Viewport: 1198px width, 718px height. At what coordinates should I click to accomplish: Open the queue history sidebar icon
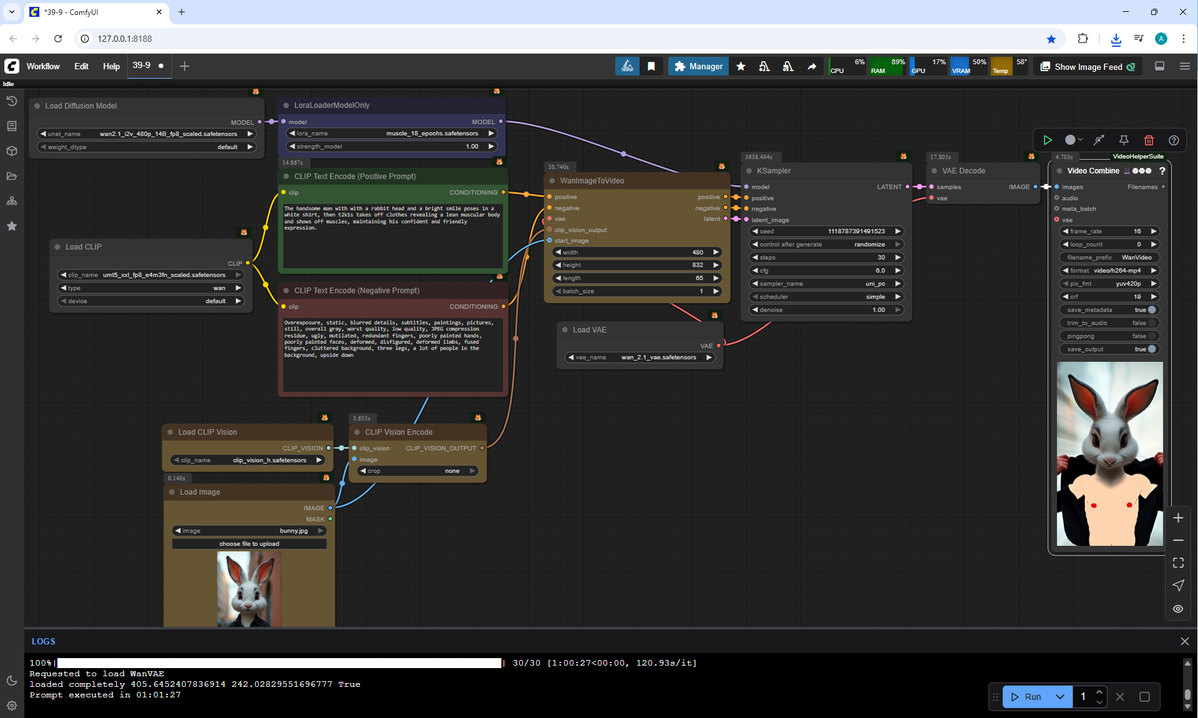11,101
